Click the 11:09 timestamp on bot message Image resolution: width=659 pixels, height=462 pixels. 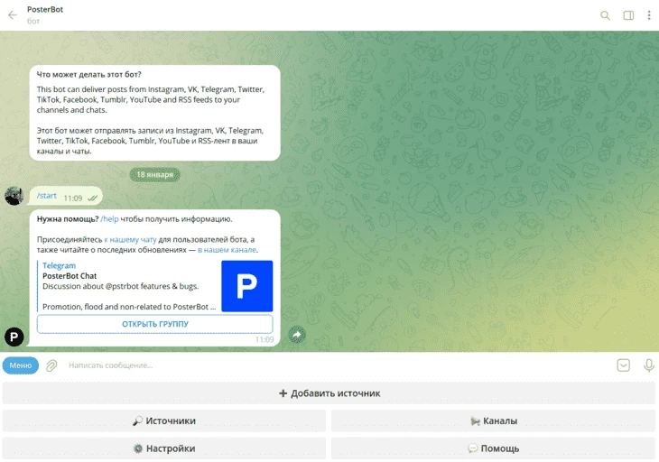(x=265, y=339)
